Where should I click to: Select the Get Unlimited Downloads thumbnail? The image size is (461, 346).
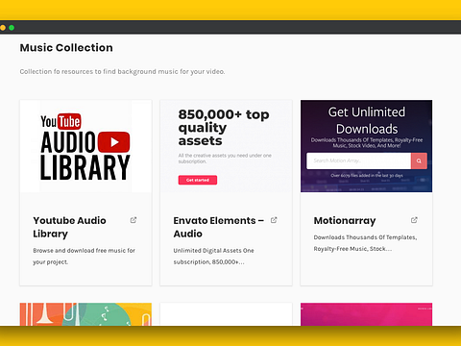pyautogui.click(x=366, y=146)
